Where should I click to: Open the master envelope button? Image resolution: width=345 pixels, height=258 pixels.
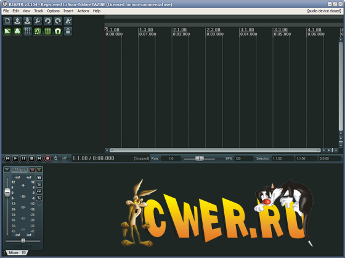[39, 191]
